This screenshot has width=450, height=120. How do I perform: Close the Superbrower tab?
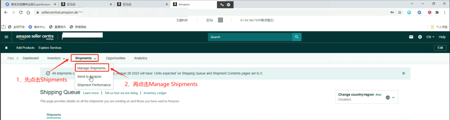click(55, 4)
